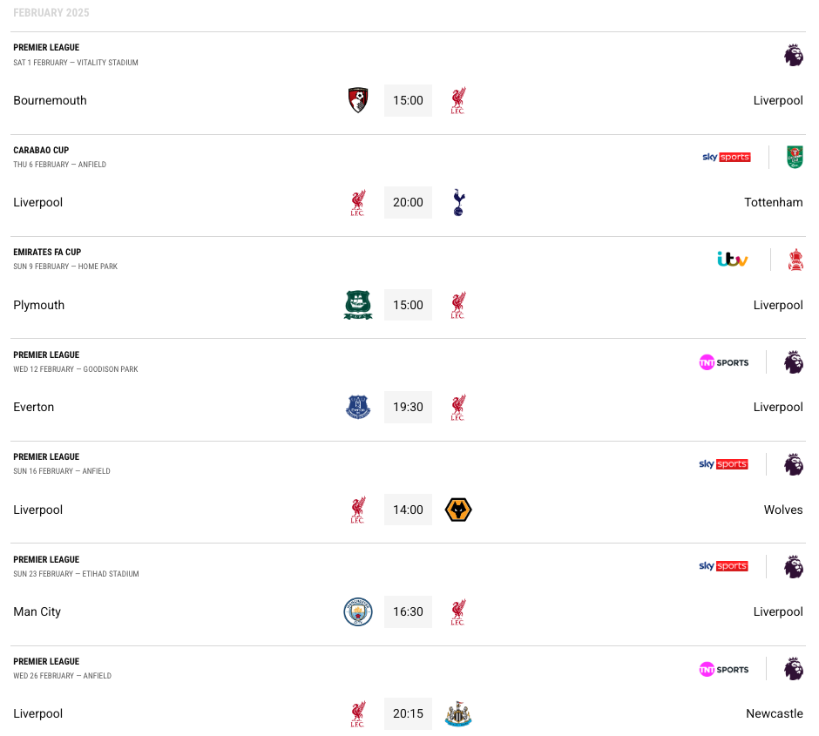Screen dimensions: 819x736
Task: Click the Carabao Cup competition logo
Action: [x=795, y=157]
